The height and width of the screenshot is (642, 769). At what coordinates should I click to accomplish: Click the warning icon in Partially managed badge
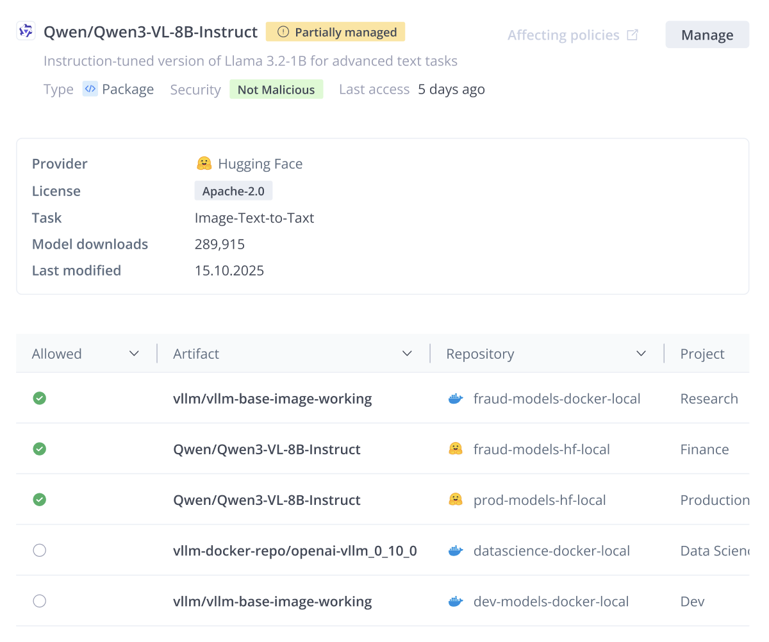coord(282,31)
